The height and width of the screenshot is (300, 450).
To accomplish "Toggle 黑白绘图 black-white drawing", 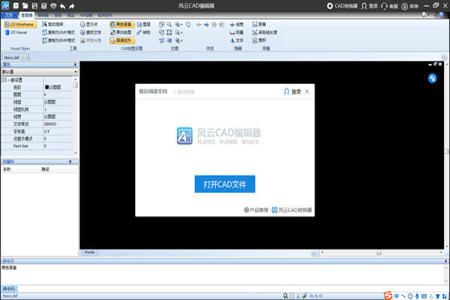I will [121, 32].
